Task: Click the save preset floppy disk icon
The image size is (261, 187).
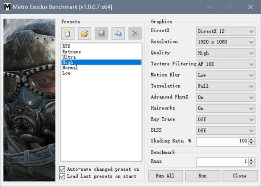Action: (x=101, y=33)
